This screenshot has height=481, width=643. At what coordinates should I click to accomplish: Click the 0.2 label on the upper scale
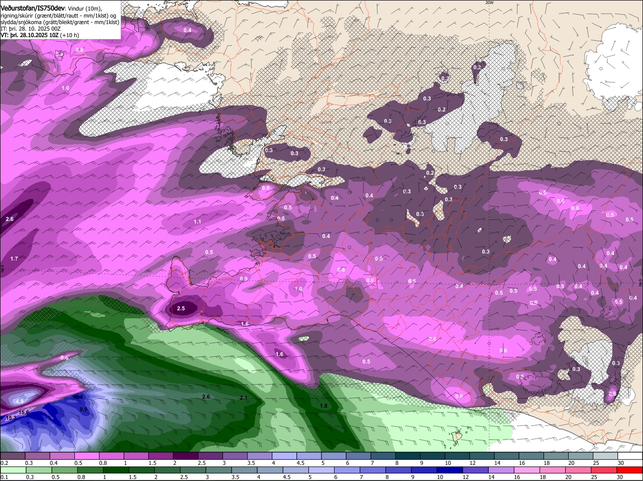pos(5,463)
